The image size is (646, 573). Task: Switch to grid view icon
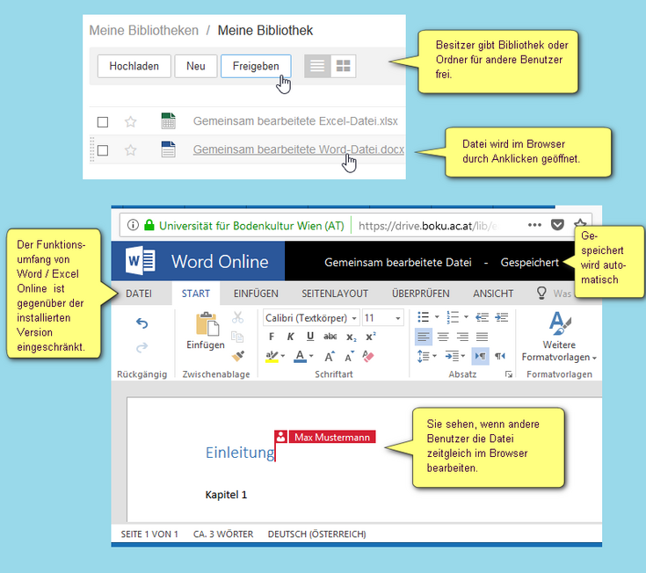[343, 66]
